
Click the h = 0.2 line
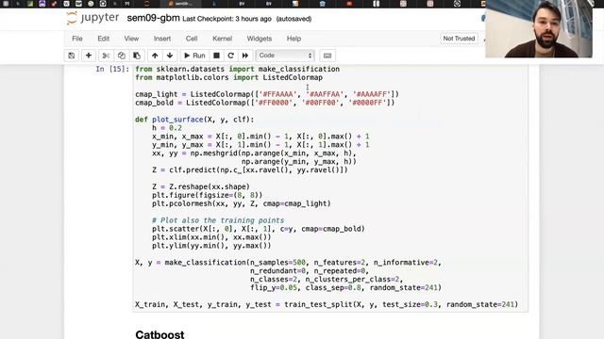(167, 128)
